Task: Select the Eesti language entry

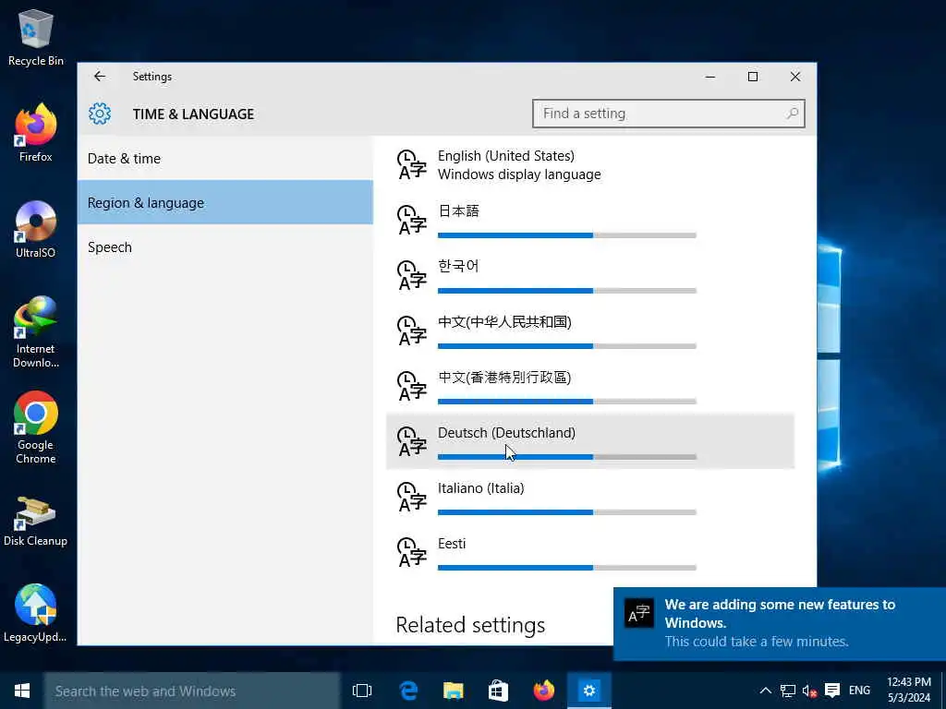Action: [x=590, y=553]
